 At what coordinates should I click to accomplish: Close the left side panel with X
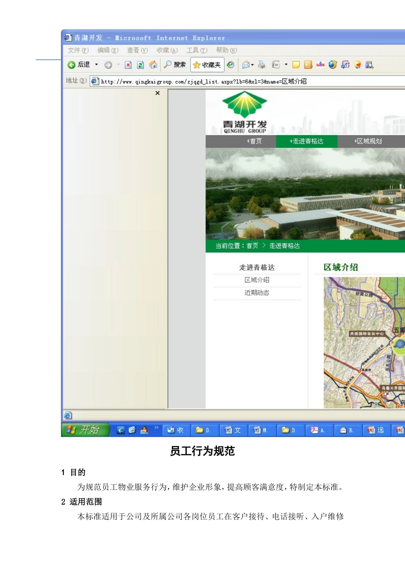[x=157, y=93]
